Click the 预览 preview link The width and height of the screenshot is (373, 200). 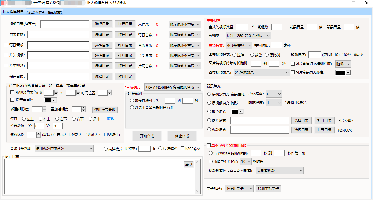[110, 119]
